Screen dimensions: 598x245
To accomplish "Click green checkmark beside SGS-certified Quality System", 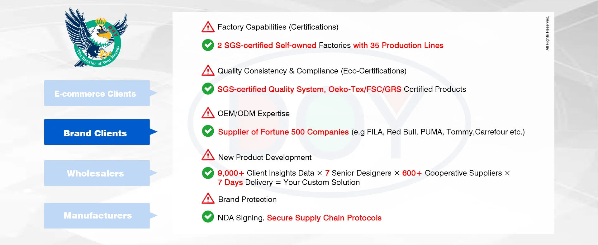I will pos(208,89).
